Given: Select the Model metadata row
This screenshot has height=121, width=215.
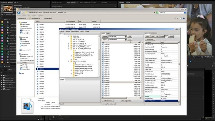Looking at the screenshot, I should 161,96.
